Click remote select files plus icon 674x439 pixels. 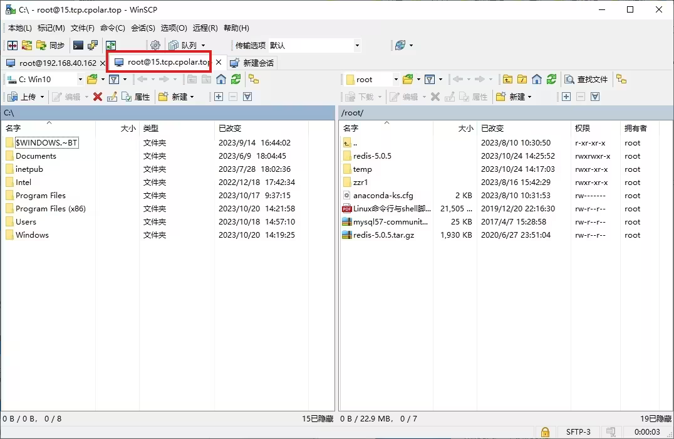[566, 97]
